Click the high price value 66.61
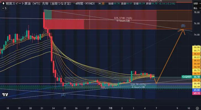Screen dimensions: 201x110 point(129,4)
